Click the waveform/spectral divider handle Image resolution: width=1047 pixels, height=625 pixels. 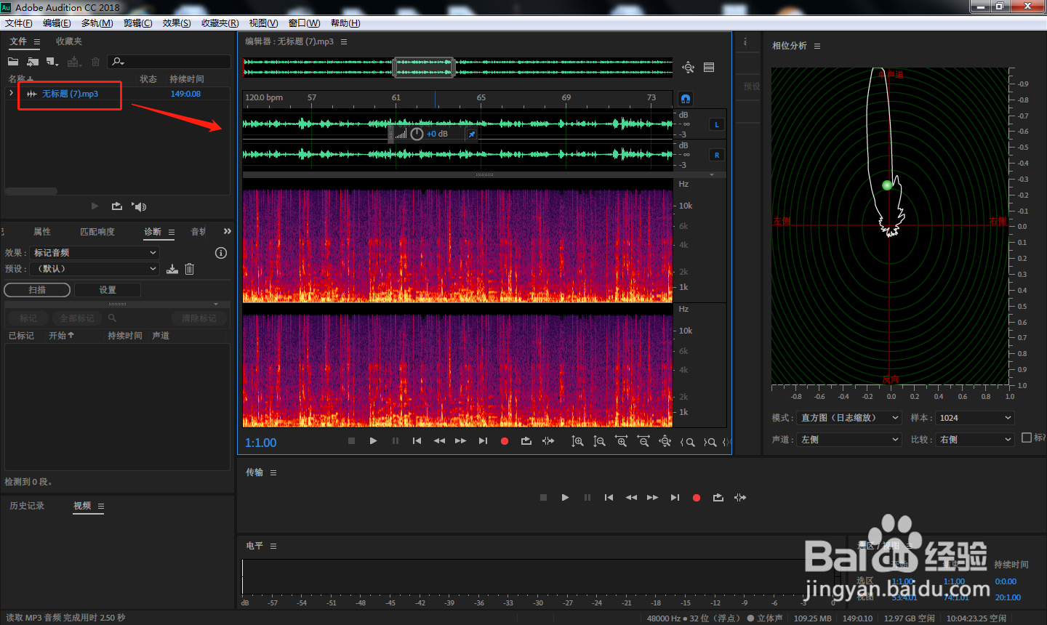tap(484, 175)
